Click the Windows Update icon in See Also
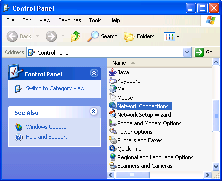222x181 pixels. tap(19, 127)
